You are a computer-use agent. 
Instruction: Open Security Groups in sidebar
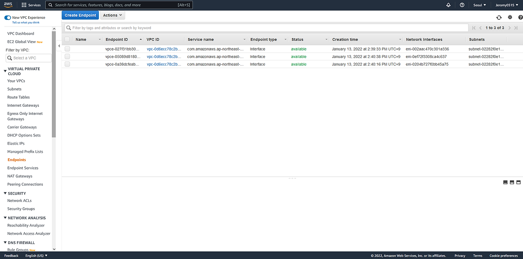[21, 209]
